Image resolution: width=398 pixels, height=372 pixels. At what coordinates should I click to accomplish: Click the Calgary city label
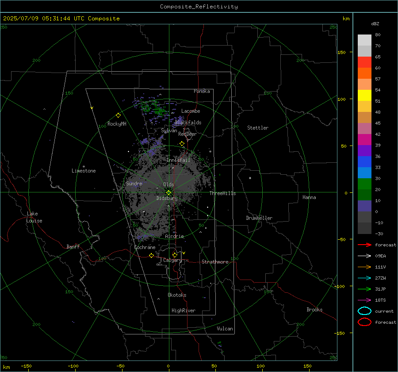(x=172, y=260)
